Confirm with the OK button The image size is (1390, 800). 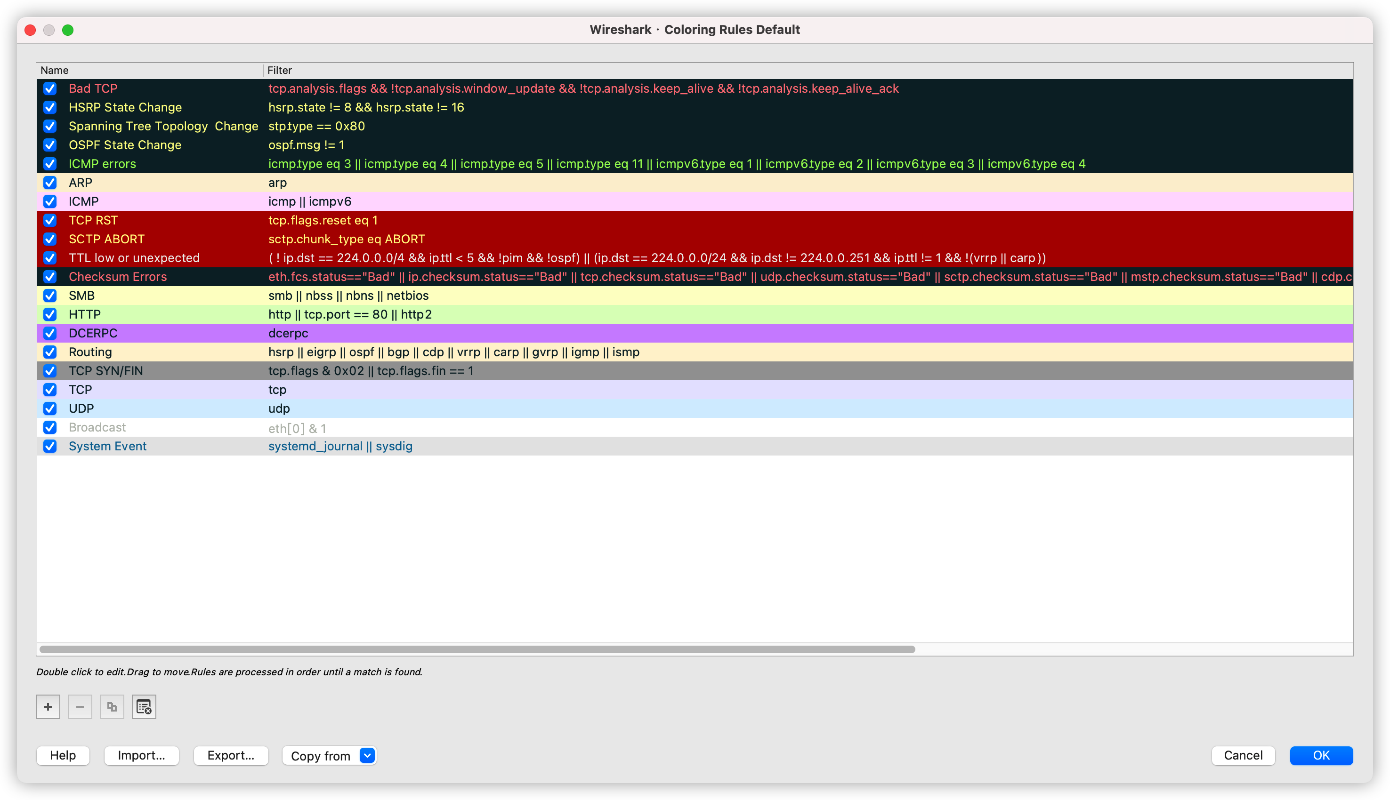[1321, 755]
